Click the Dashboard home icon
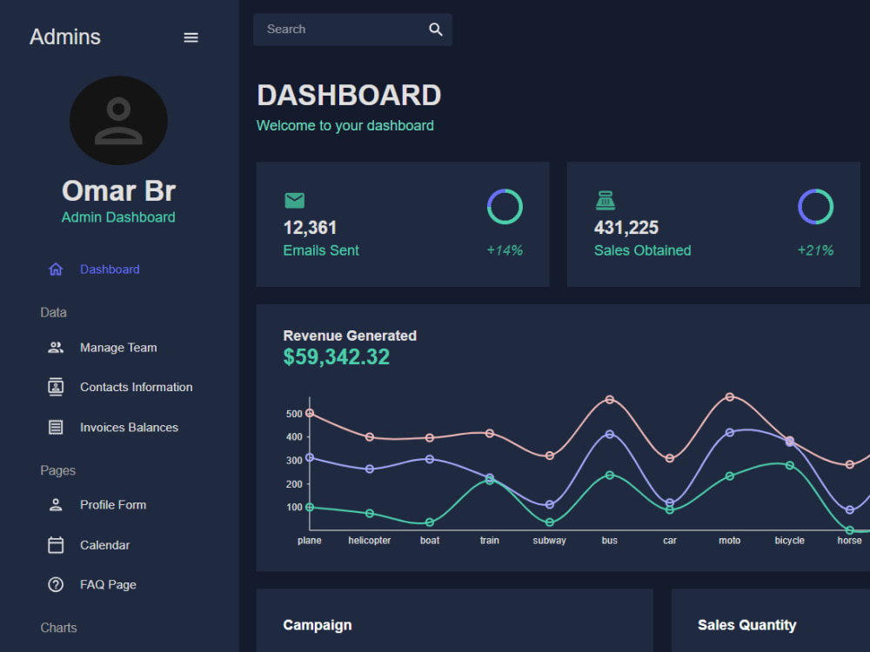The height and width of the screenshot is (652, 870). tap(56, 269)
